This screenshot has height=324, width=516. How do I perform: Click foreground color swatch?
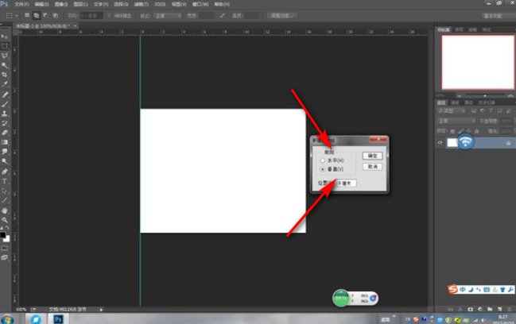2,234
